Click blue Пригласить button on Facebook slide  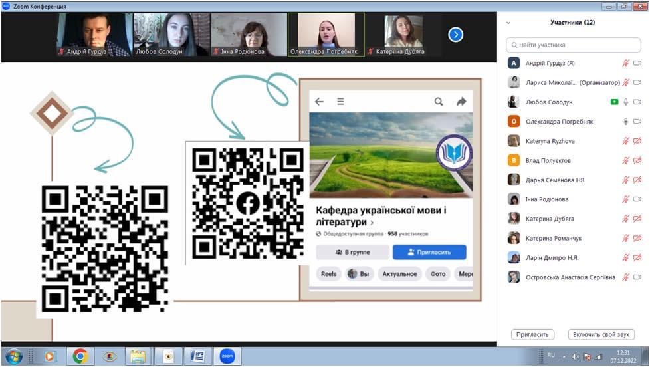[429, 252]
